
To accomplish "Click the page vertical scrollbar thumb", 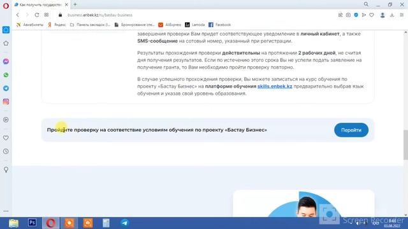I will (x=405, y=145).
